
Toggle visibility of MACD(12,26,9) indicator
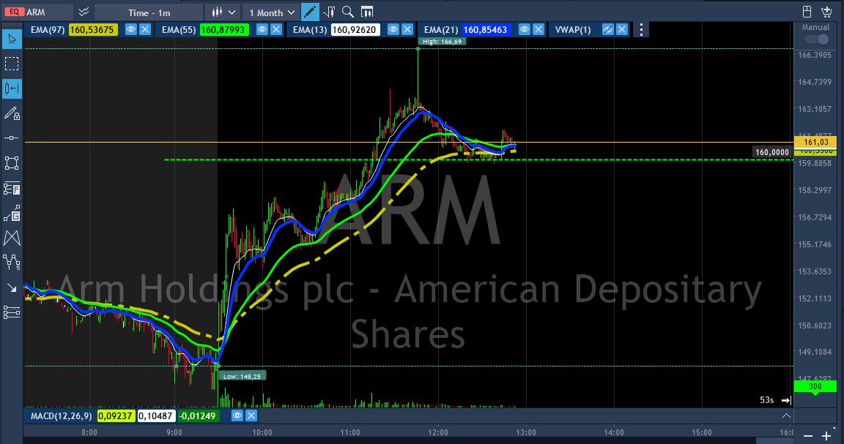point(237,415)
